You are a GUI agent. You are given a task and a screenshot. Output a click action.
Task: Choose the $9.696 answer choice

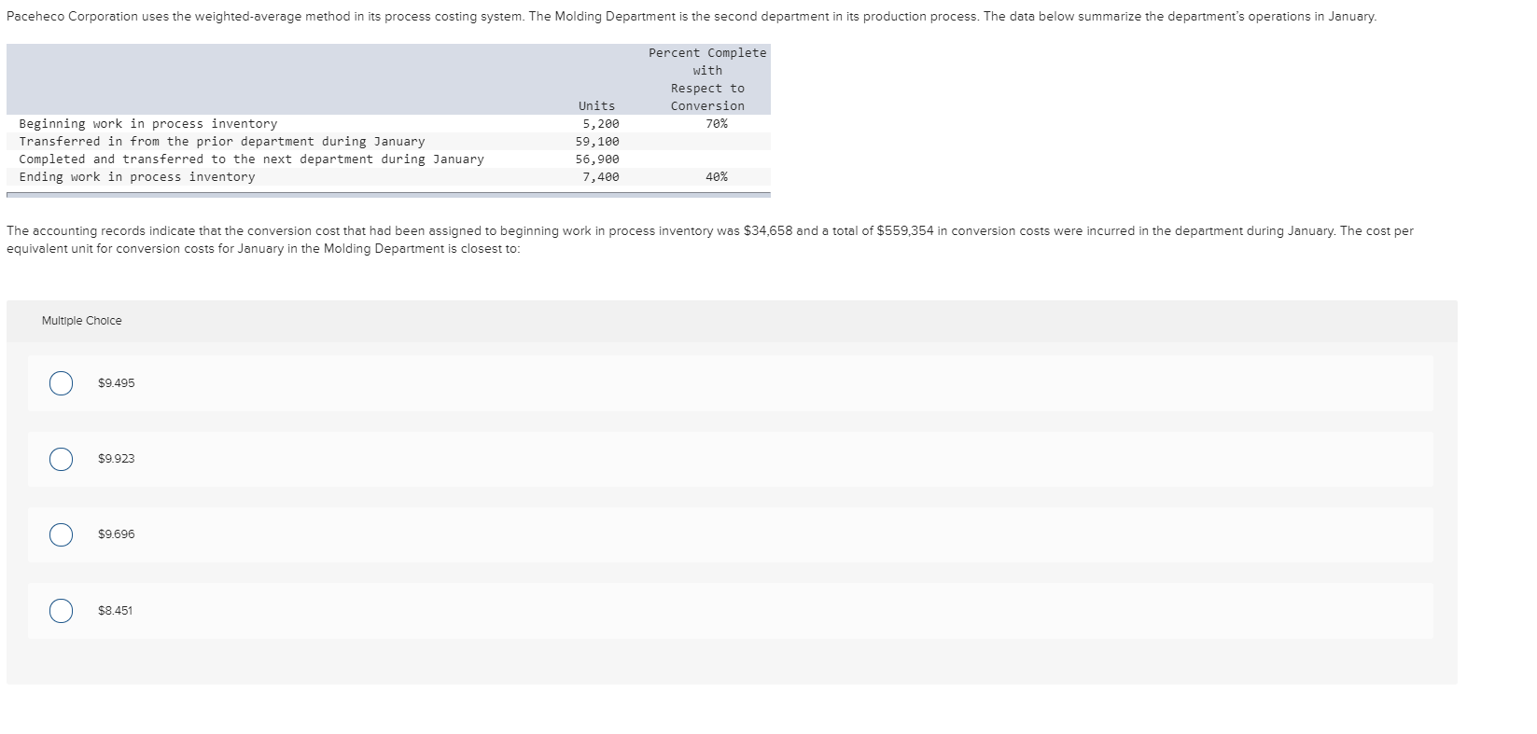tap(61, 534)
